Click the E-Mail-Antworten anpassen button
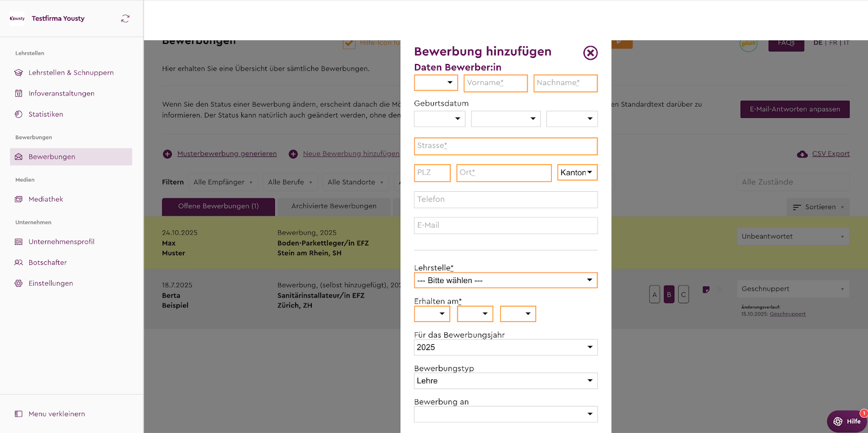This screenshot has width=868, height=433. [x=795, y=109]
